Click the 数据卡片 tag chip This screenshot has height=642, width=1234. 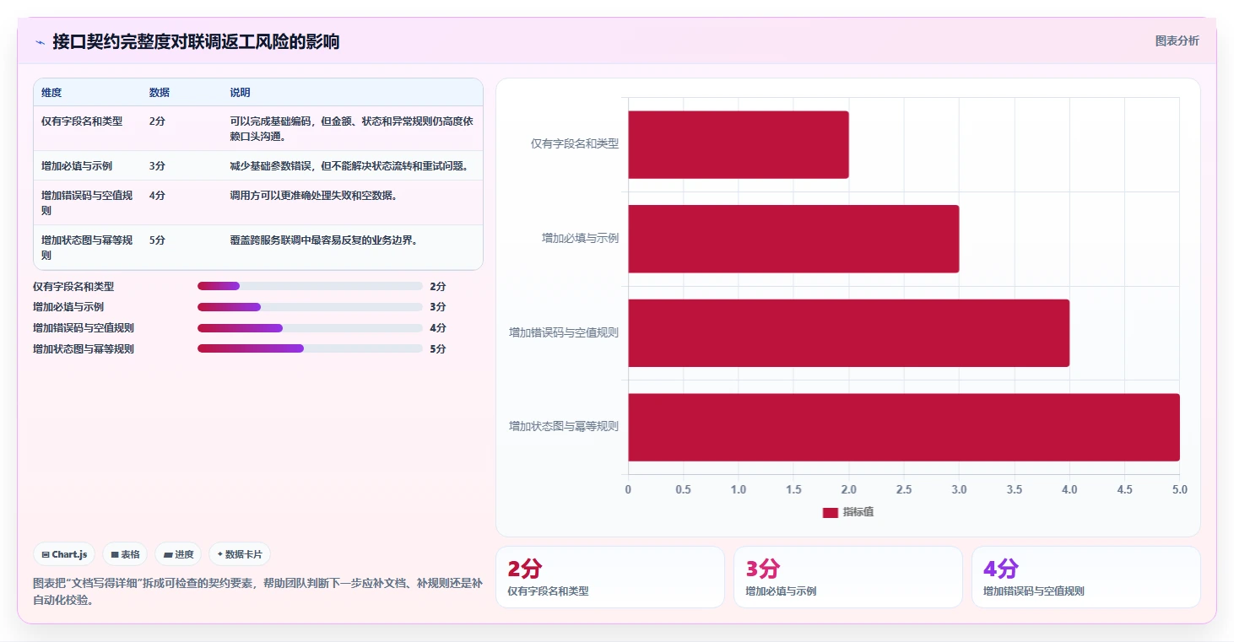(x=240, y=554)
